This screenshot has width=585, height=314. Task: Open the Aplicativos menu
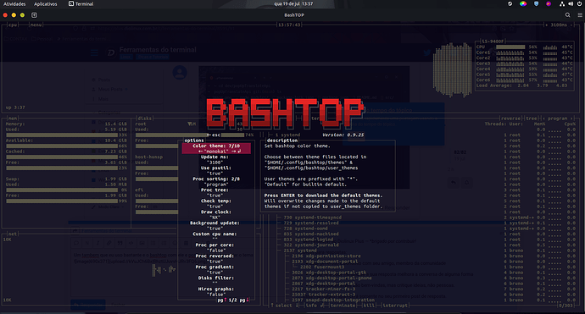[46, 3]
